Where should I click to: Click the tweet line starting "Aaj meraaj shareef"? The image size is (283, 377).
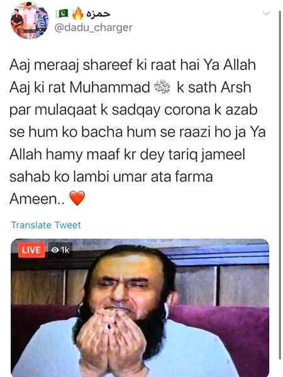point(133,65)
